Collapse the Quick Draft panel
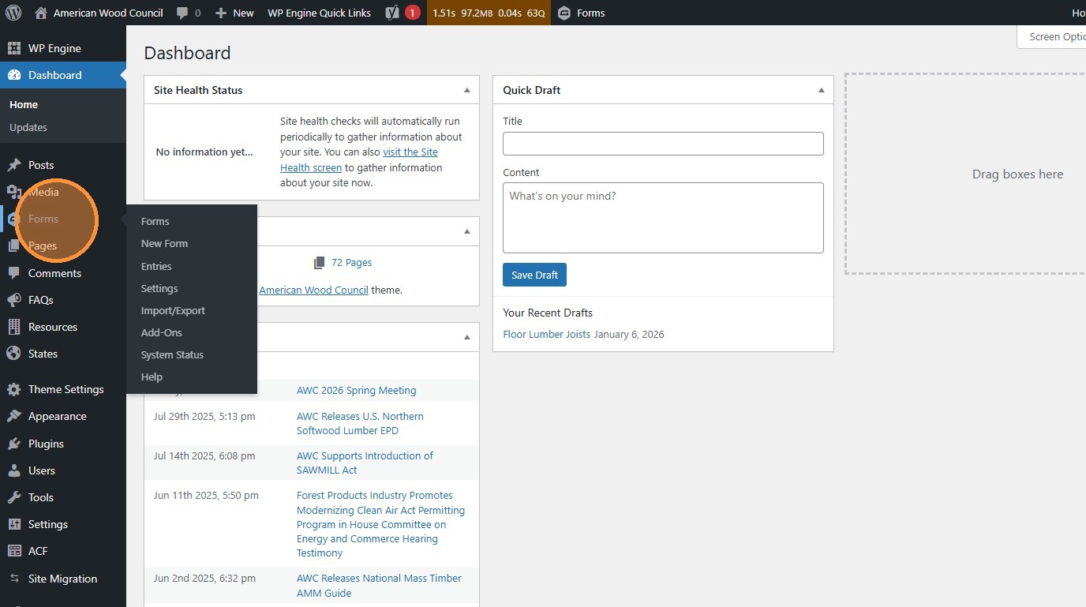Image resolution: width=1086 pixels, height=607 pixels. [x=821, y=90]
